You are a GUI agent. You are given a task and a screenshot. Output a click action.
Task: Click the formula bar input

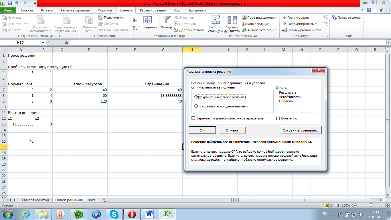[x=228, y=42]
